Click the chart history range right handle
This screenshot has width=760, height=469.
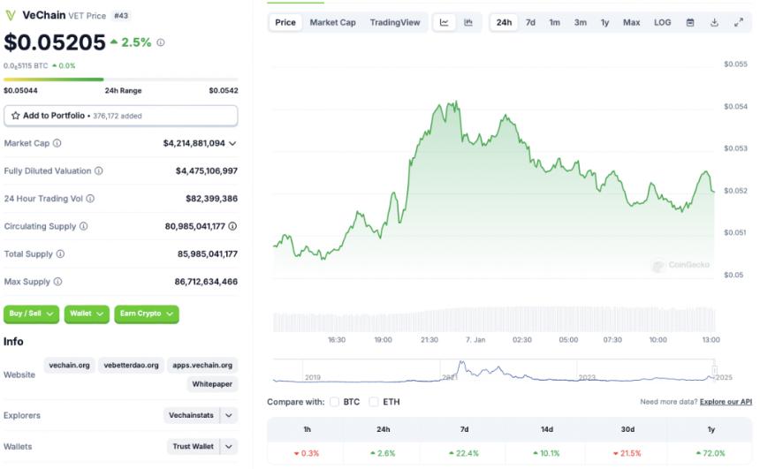[x=714, y=371]
